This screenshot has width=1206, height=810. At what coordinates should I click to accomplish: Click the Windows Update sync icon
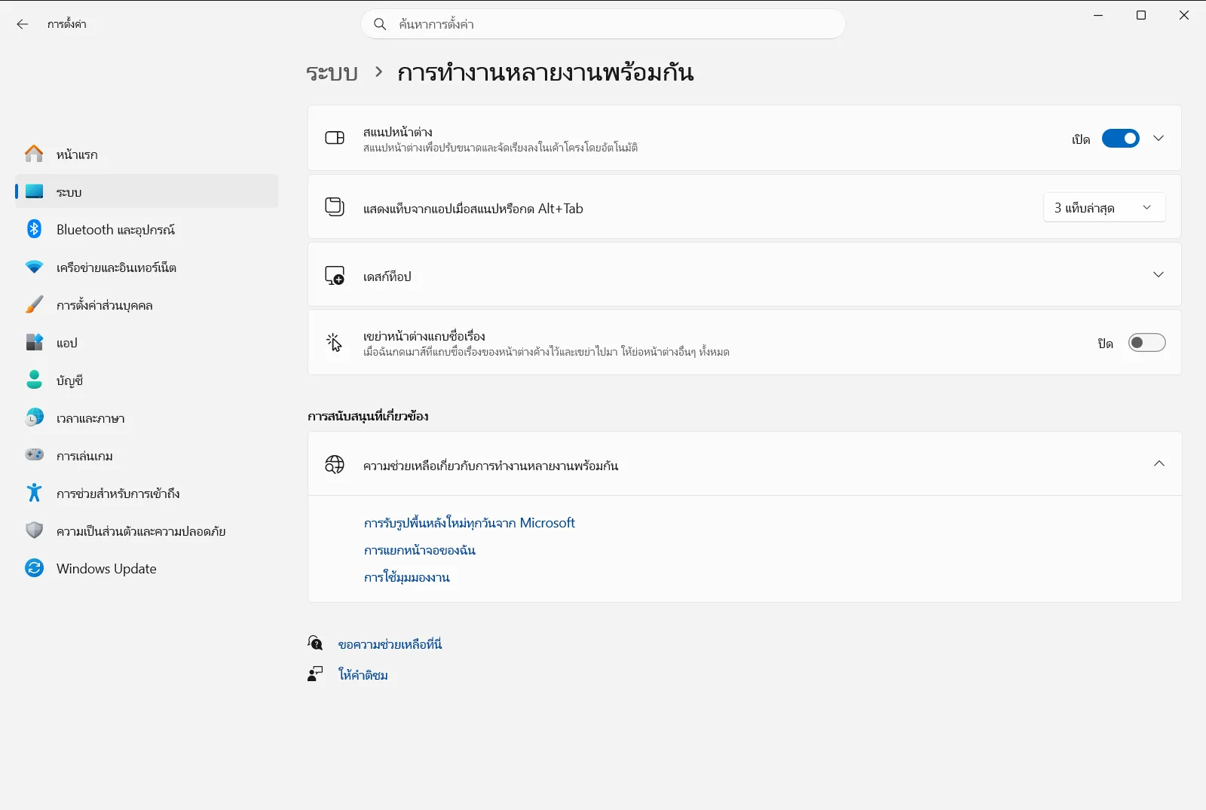[x=34, y=568]
